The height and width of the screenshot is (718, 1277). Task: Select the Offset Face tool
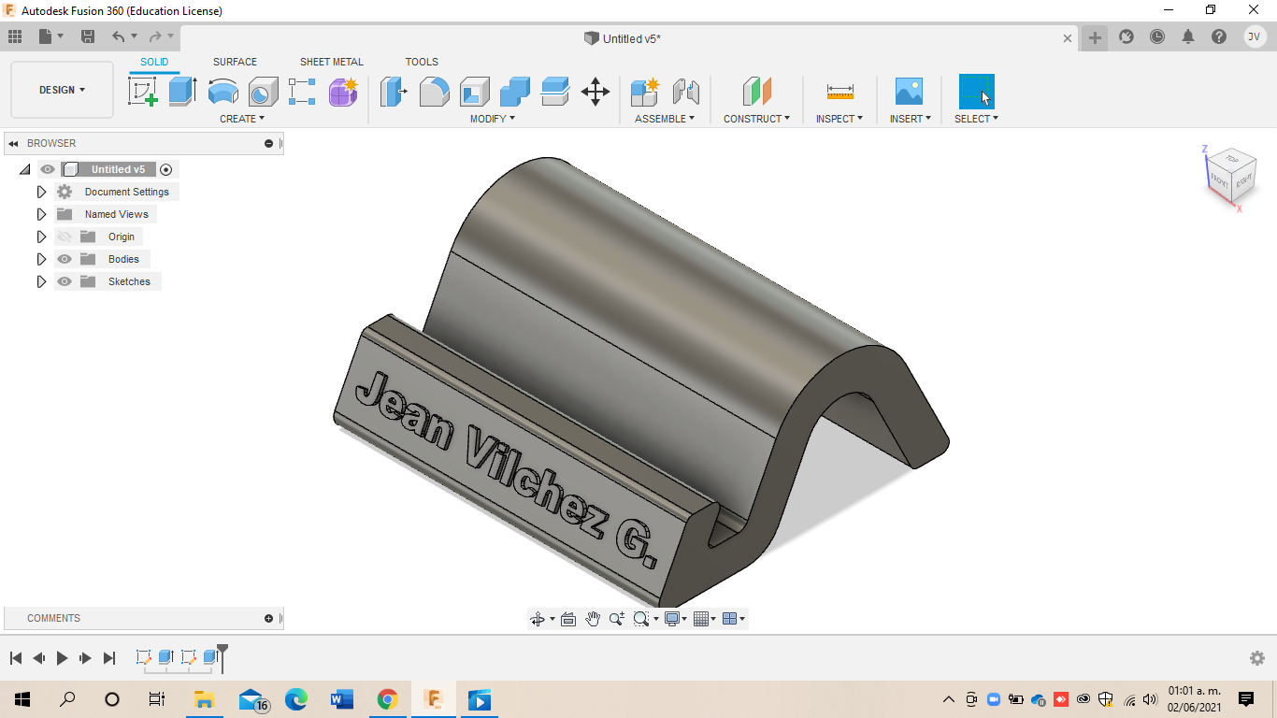tap(554, 92)
